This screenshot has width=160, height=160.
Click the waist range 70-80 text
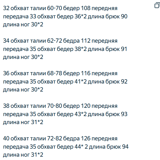[x=54, y=106]
